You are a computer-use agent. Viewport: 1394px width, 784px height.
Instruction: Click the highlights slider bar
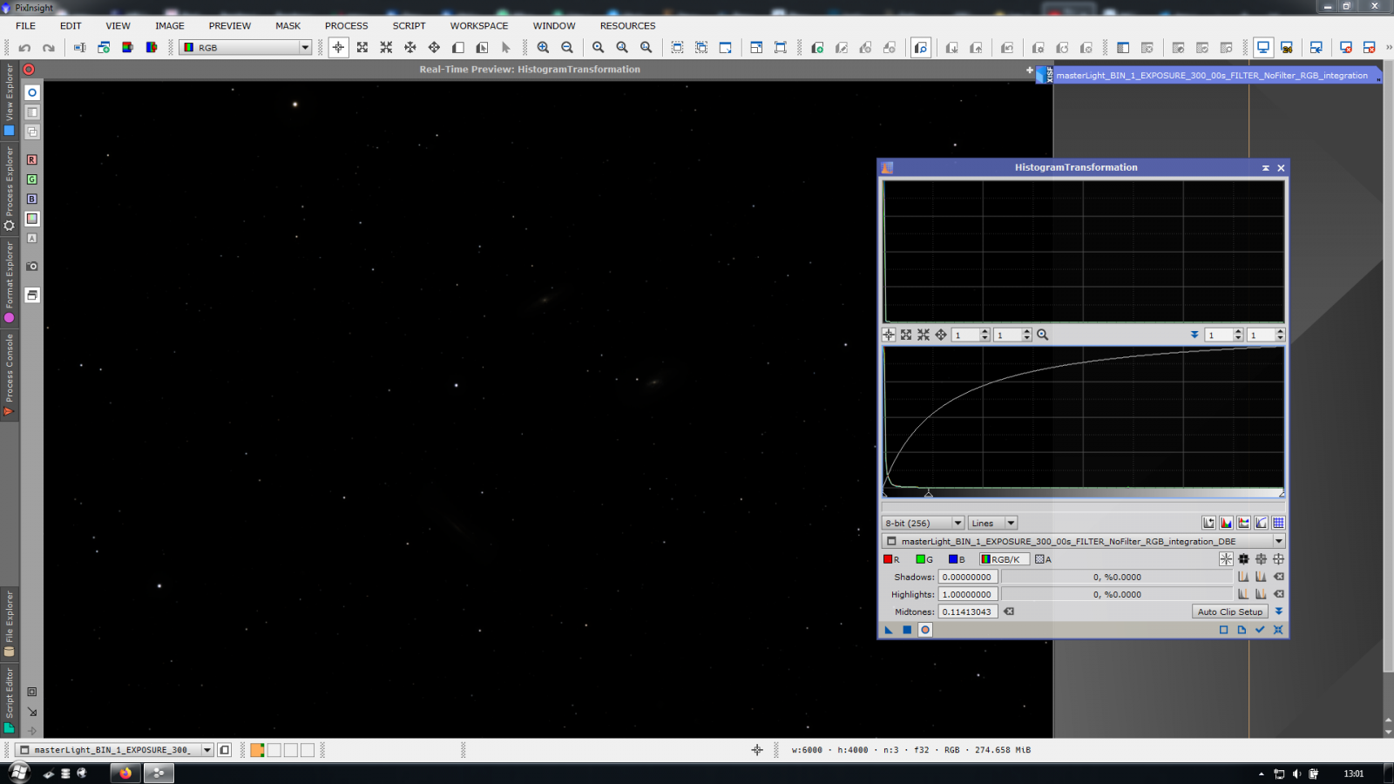(1117, 594)
